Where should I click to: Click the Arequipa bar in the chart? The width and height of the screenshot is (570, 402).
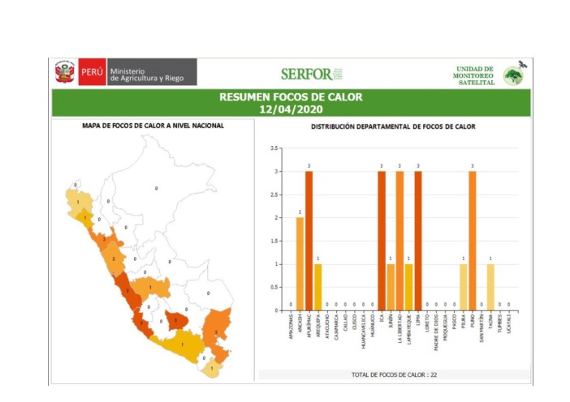click(x=318, y=287)
